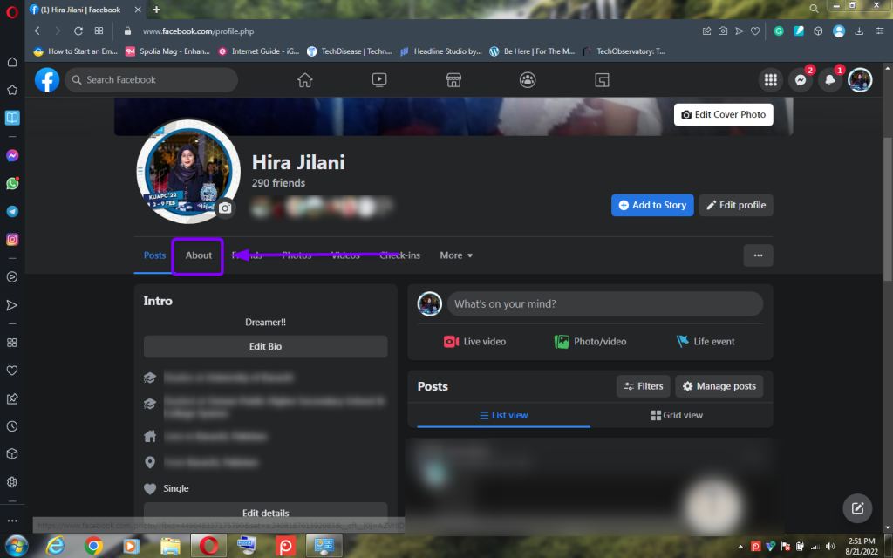Image resolution: width=893 pixels, height=558 pixels.
Task: Open the Filters options for posts
Action: (643, 386)
